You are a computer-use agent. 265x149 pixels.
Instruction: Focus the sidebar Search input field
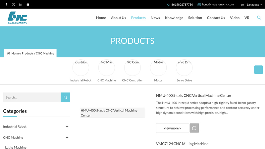click(32, 97)
